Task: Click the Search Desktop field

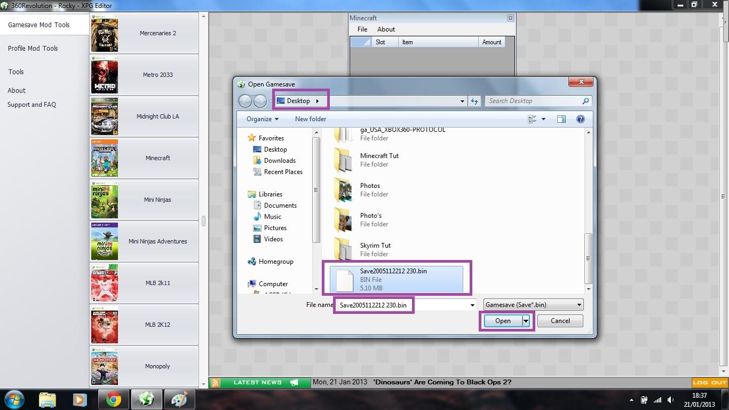Action: (x=533, y=101)
